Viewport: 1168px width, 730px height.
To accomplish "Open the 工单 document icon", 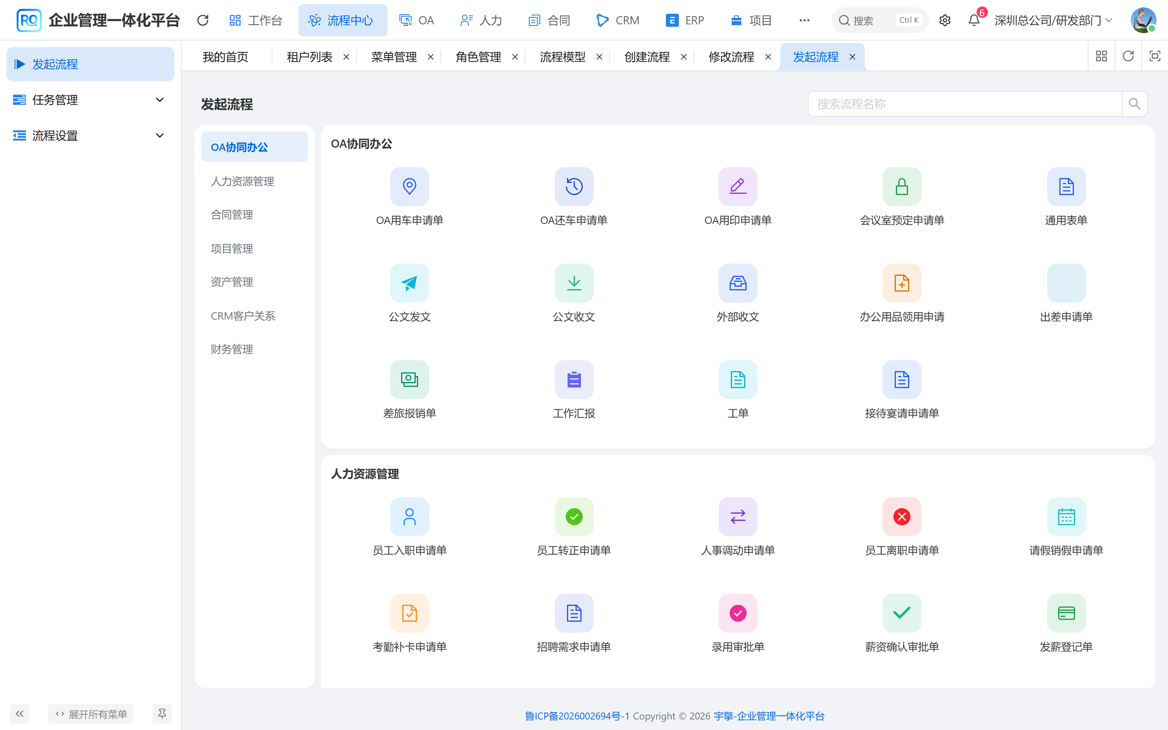I will pos(738,380).
